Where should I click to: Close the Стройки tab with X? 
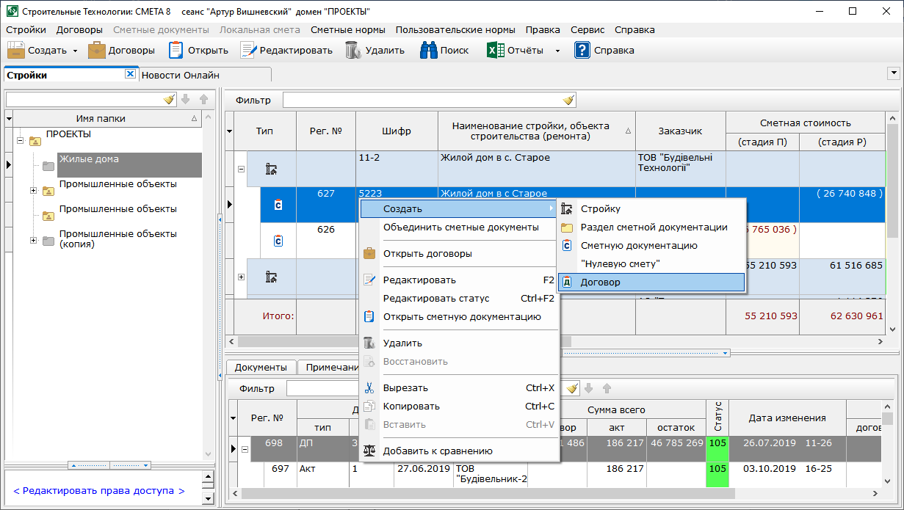point(130,74)
